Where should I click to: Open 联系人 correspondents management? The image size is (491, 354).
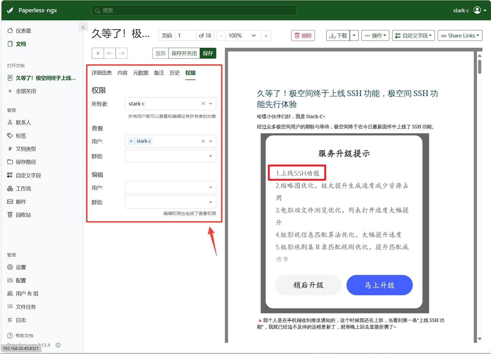[19, 122]
